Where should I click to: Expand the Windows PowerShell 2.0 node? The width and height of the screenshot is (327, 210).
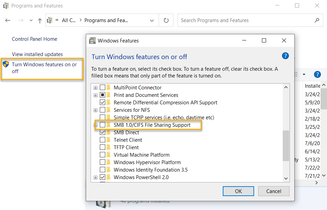coord(96,177)
